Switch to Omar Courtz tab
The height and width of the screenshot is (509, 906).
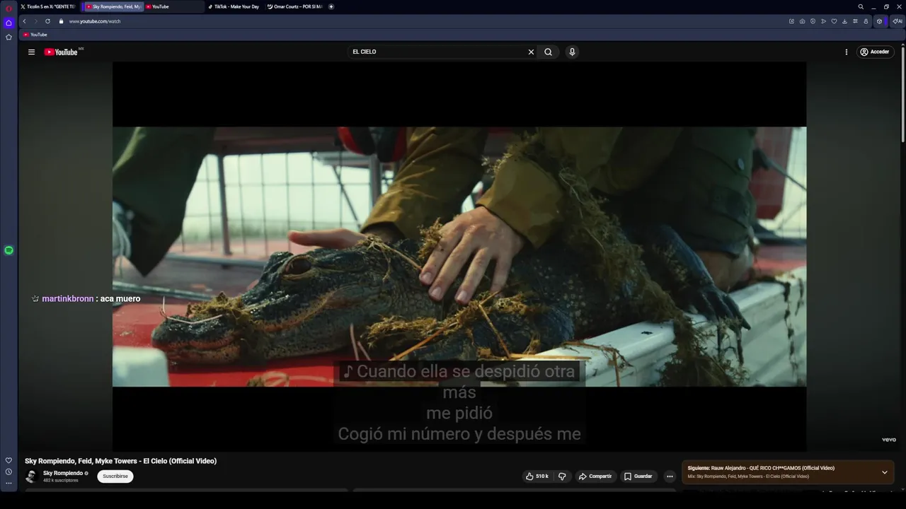[294, 7]
